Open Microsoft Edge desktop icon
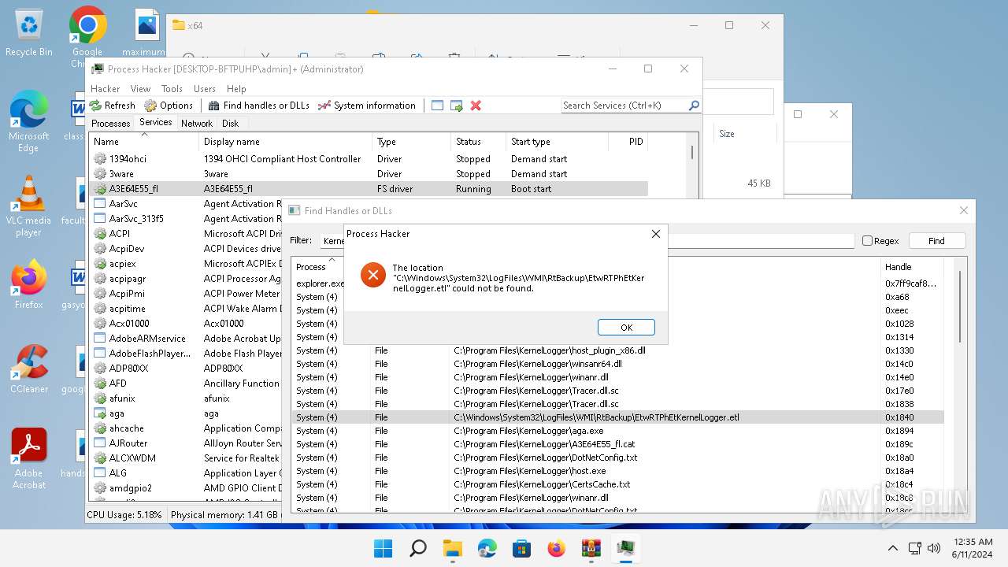 29,121
